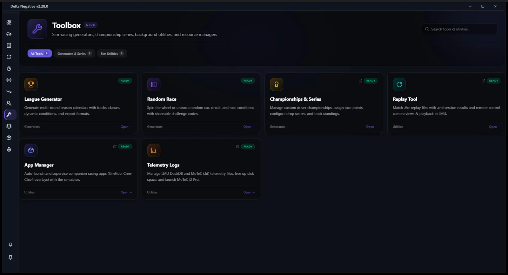Maximize the Delta Negative window
Screen dimensions: 508x275
(483, 6)
